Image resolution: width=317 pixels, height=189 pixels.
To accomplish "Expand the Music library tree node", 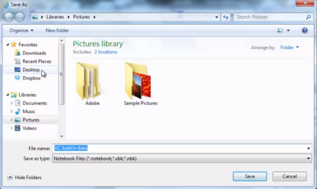I will coord(12,112).
